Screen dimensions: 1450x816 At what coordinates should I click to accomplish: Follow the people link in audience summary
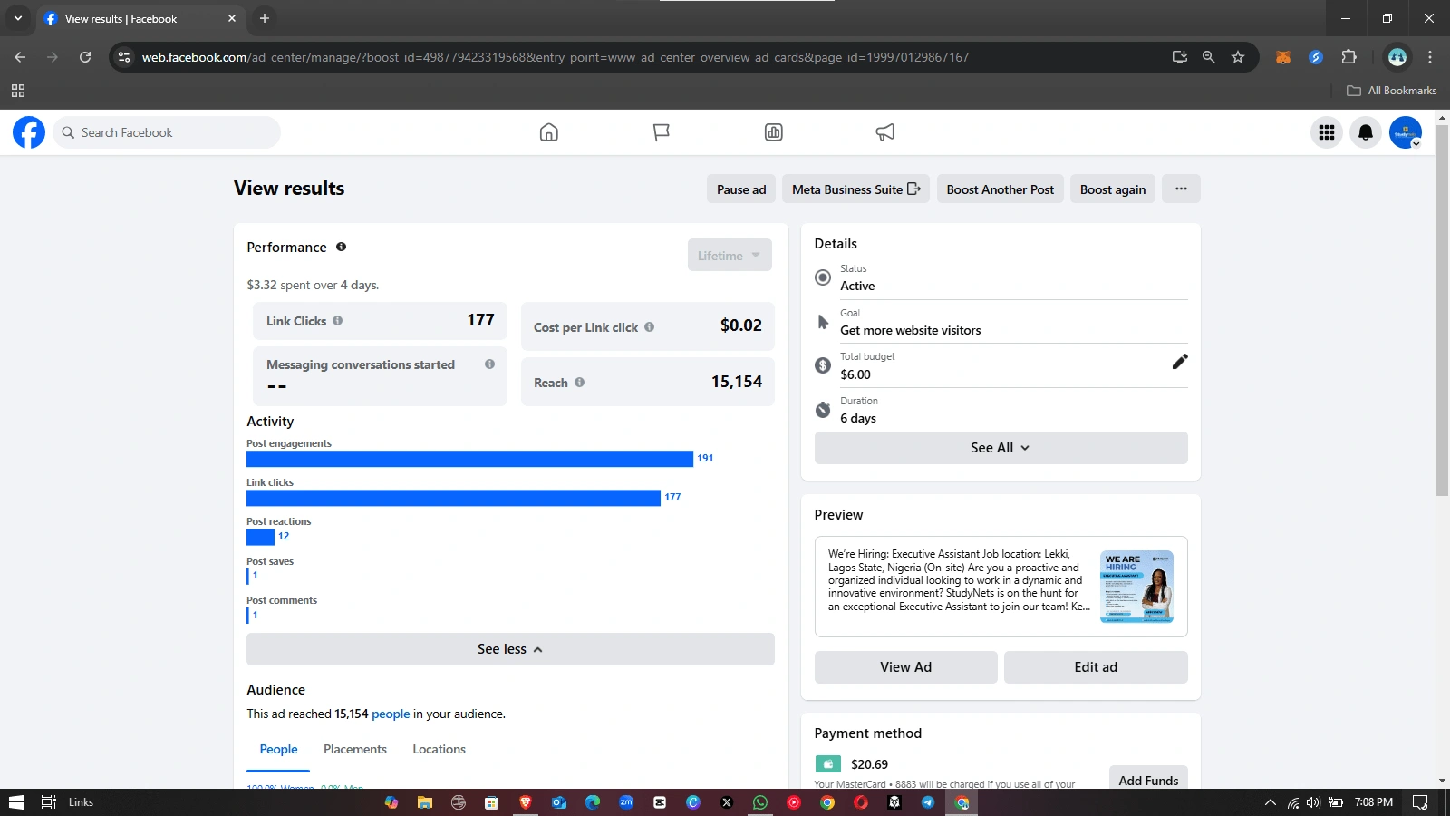[391, 714]
